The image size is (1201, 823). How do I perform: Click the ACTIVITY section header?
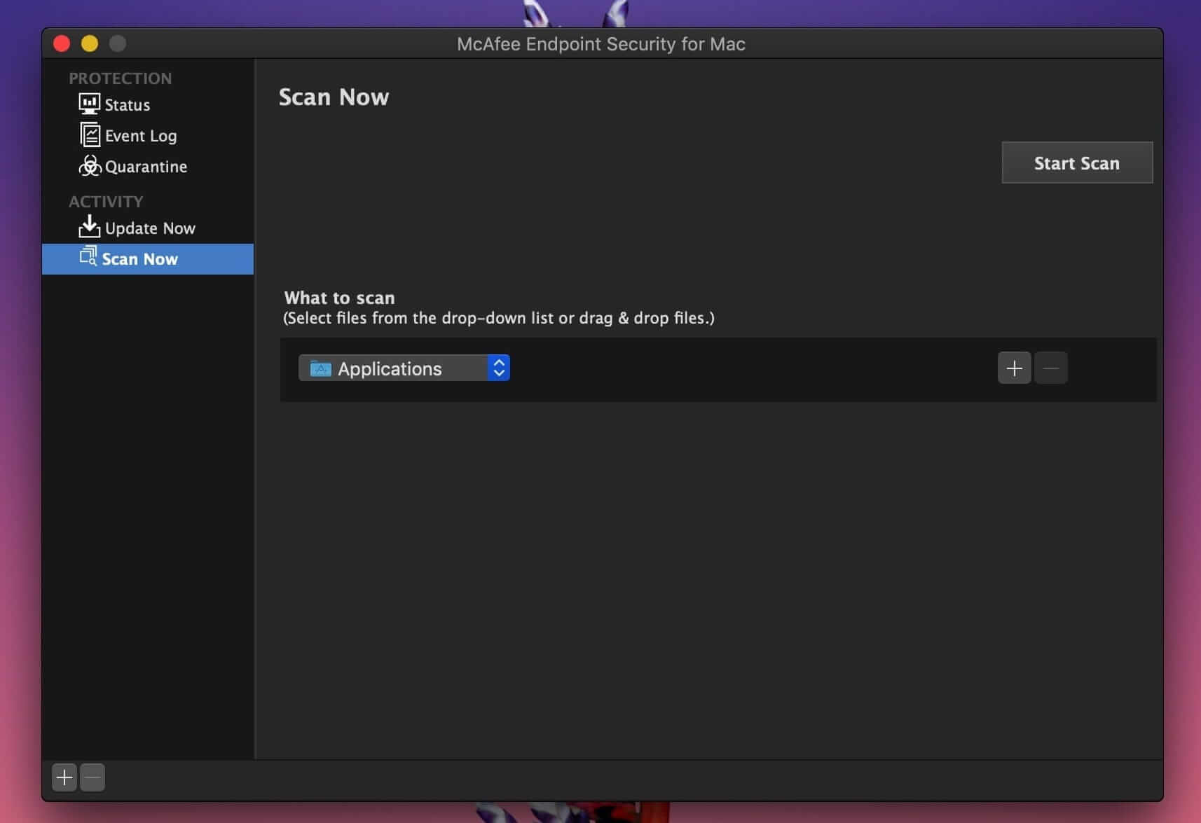[x=106, y=202]
